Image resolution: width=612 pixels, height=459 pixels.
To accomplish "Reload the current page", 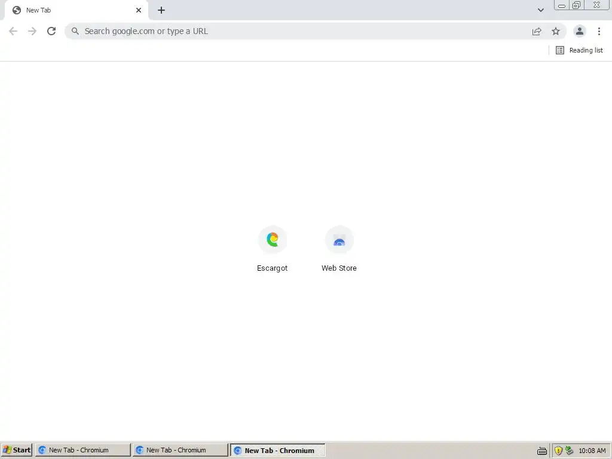I will click(51, 31).
